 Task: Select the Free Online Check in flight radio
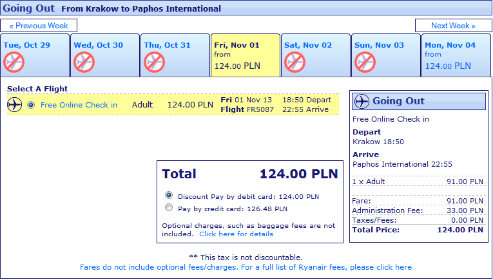(31, 105)
